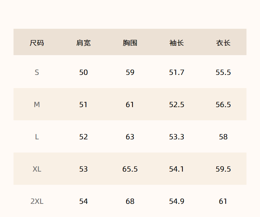
Task: Select garment length value 56.5
Action: (x=223, y=105)
